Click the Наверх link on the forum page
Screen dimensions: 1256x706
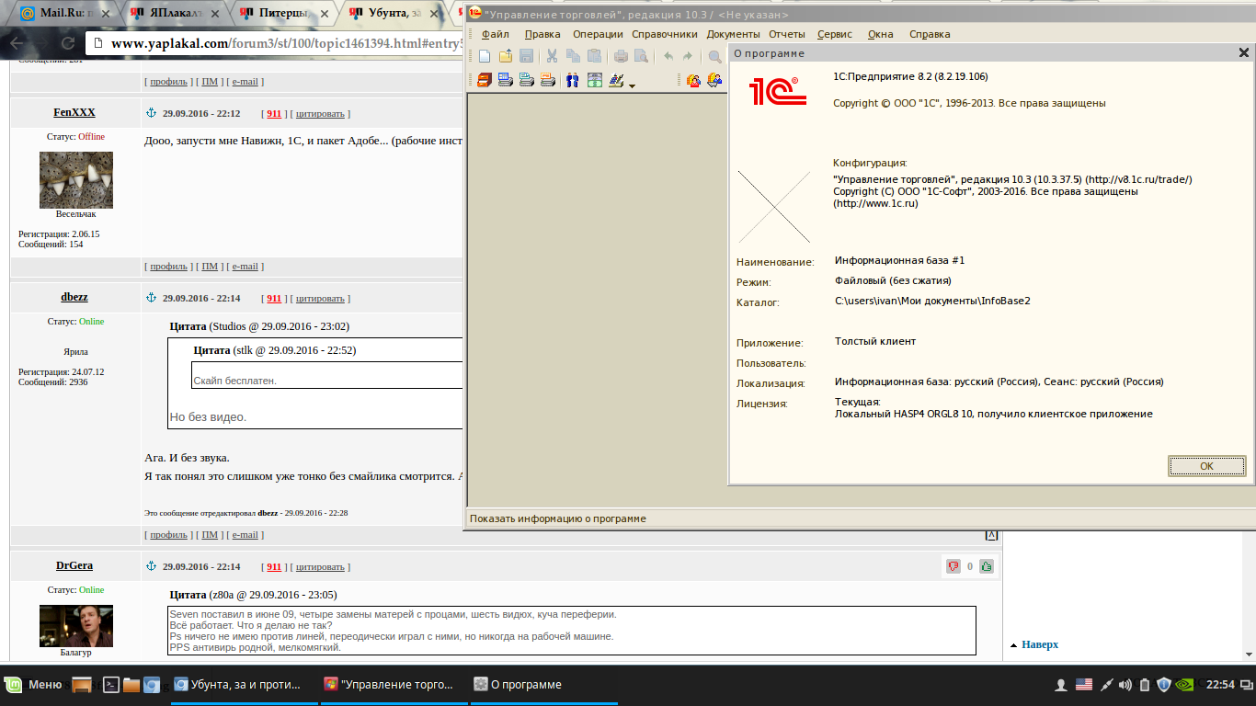1040,644
